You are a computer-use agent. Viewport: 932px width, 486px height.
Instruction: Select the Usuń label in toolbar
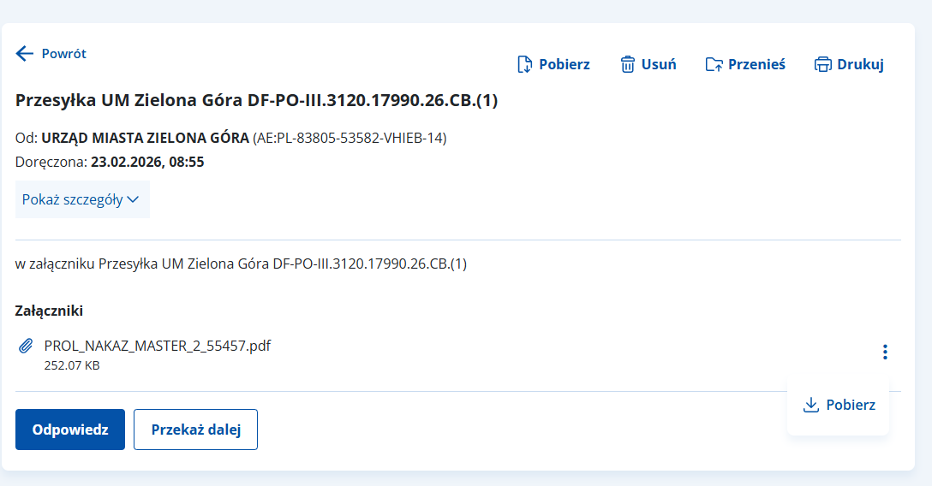click(x=659, y=64)
